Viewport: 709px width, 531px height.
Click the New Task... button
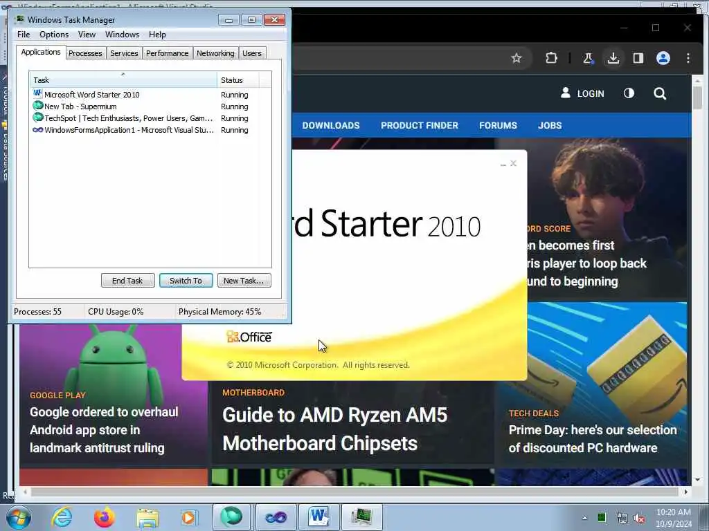click(244, 281)
